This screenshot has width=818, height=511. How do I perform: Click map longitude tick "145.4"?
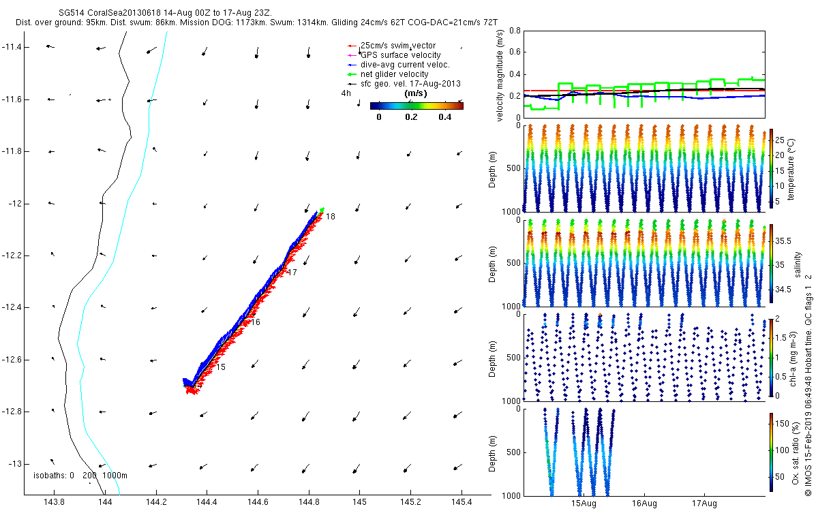462,502
